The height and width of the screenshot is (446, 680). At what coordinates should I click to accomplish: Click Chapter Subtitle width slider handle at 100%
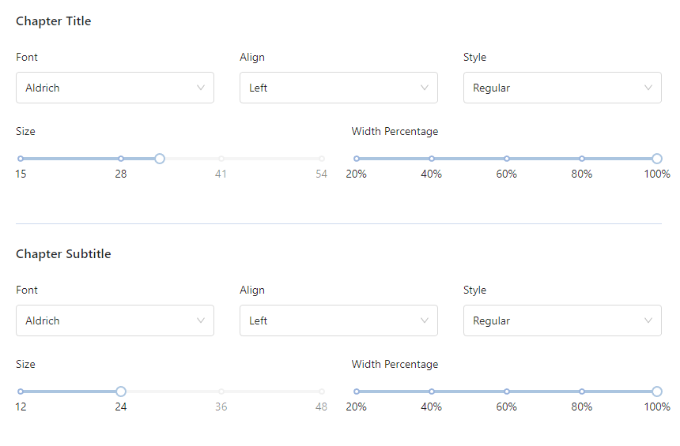(x=657, y=392)
